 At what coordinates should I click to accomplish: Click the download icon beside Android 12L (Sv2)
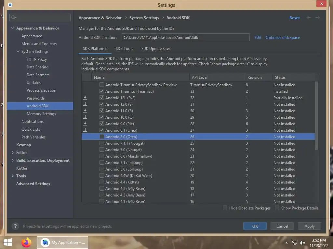point(85,98)
